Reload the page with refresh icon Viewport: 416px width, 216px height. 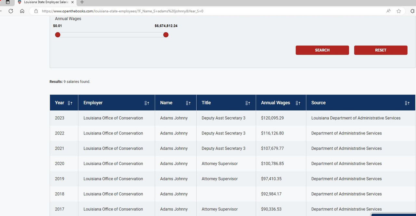(11, 11)
